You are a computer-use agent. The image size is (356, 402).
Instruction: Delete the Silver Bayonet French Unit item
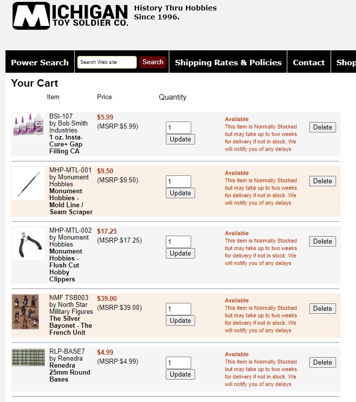(x=322, y=308)
